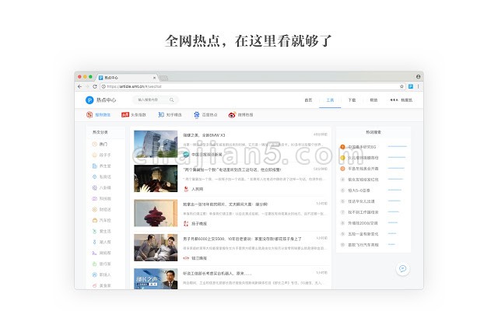Click the icon beside 八卦精 category

[x=94, y=187]
